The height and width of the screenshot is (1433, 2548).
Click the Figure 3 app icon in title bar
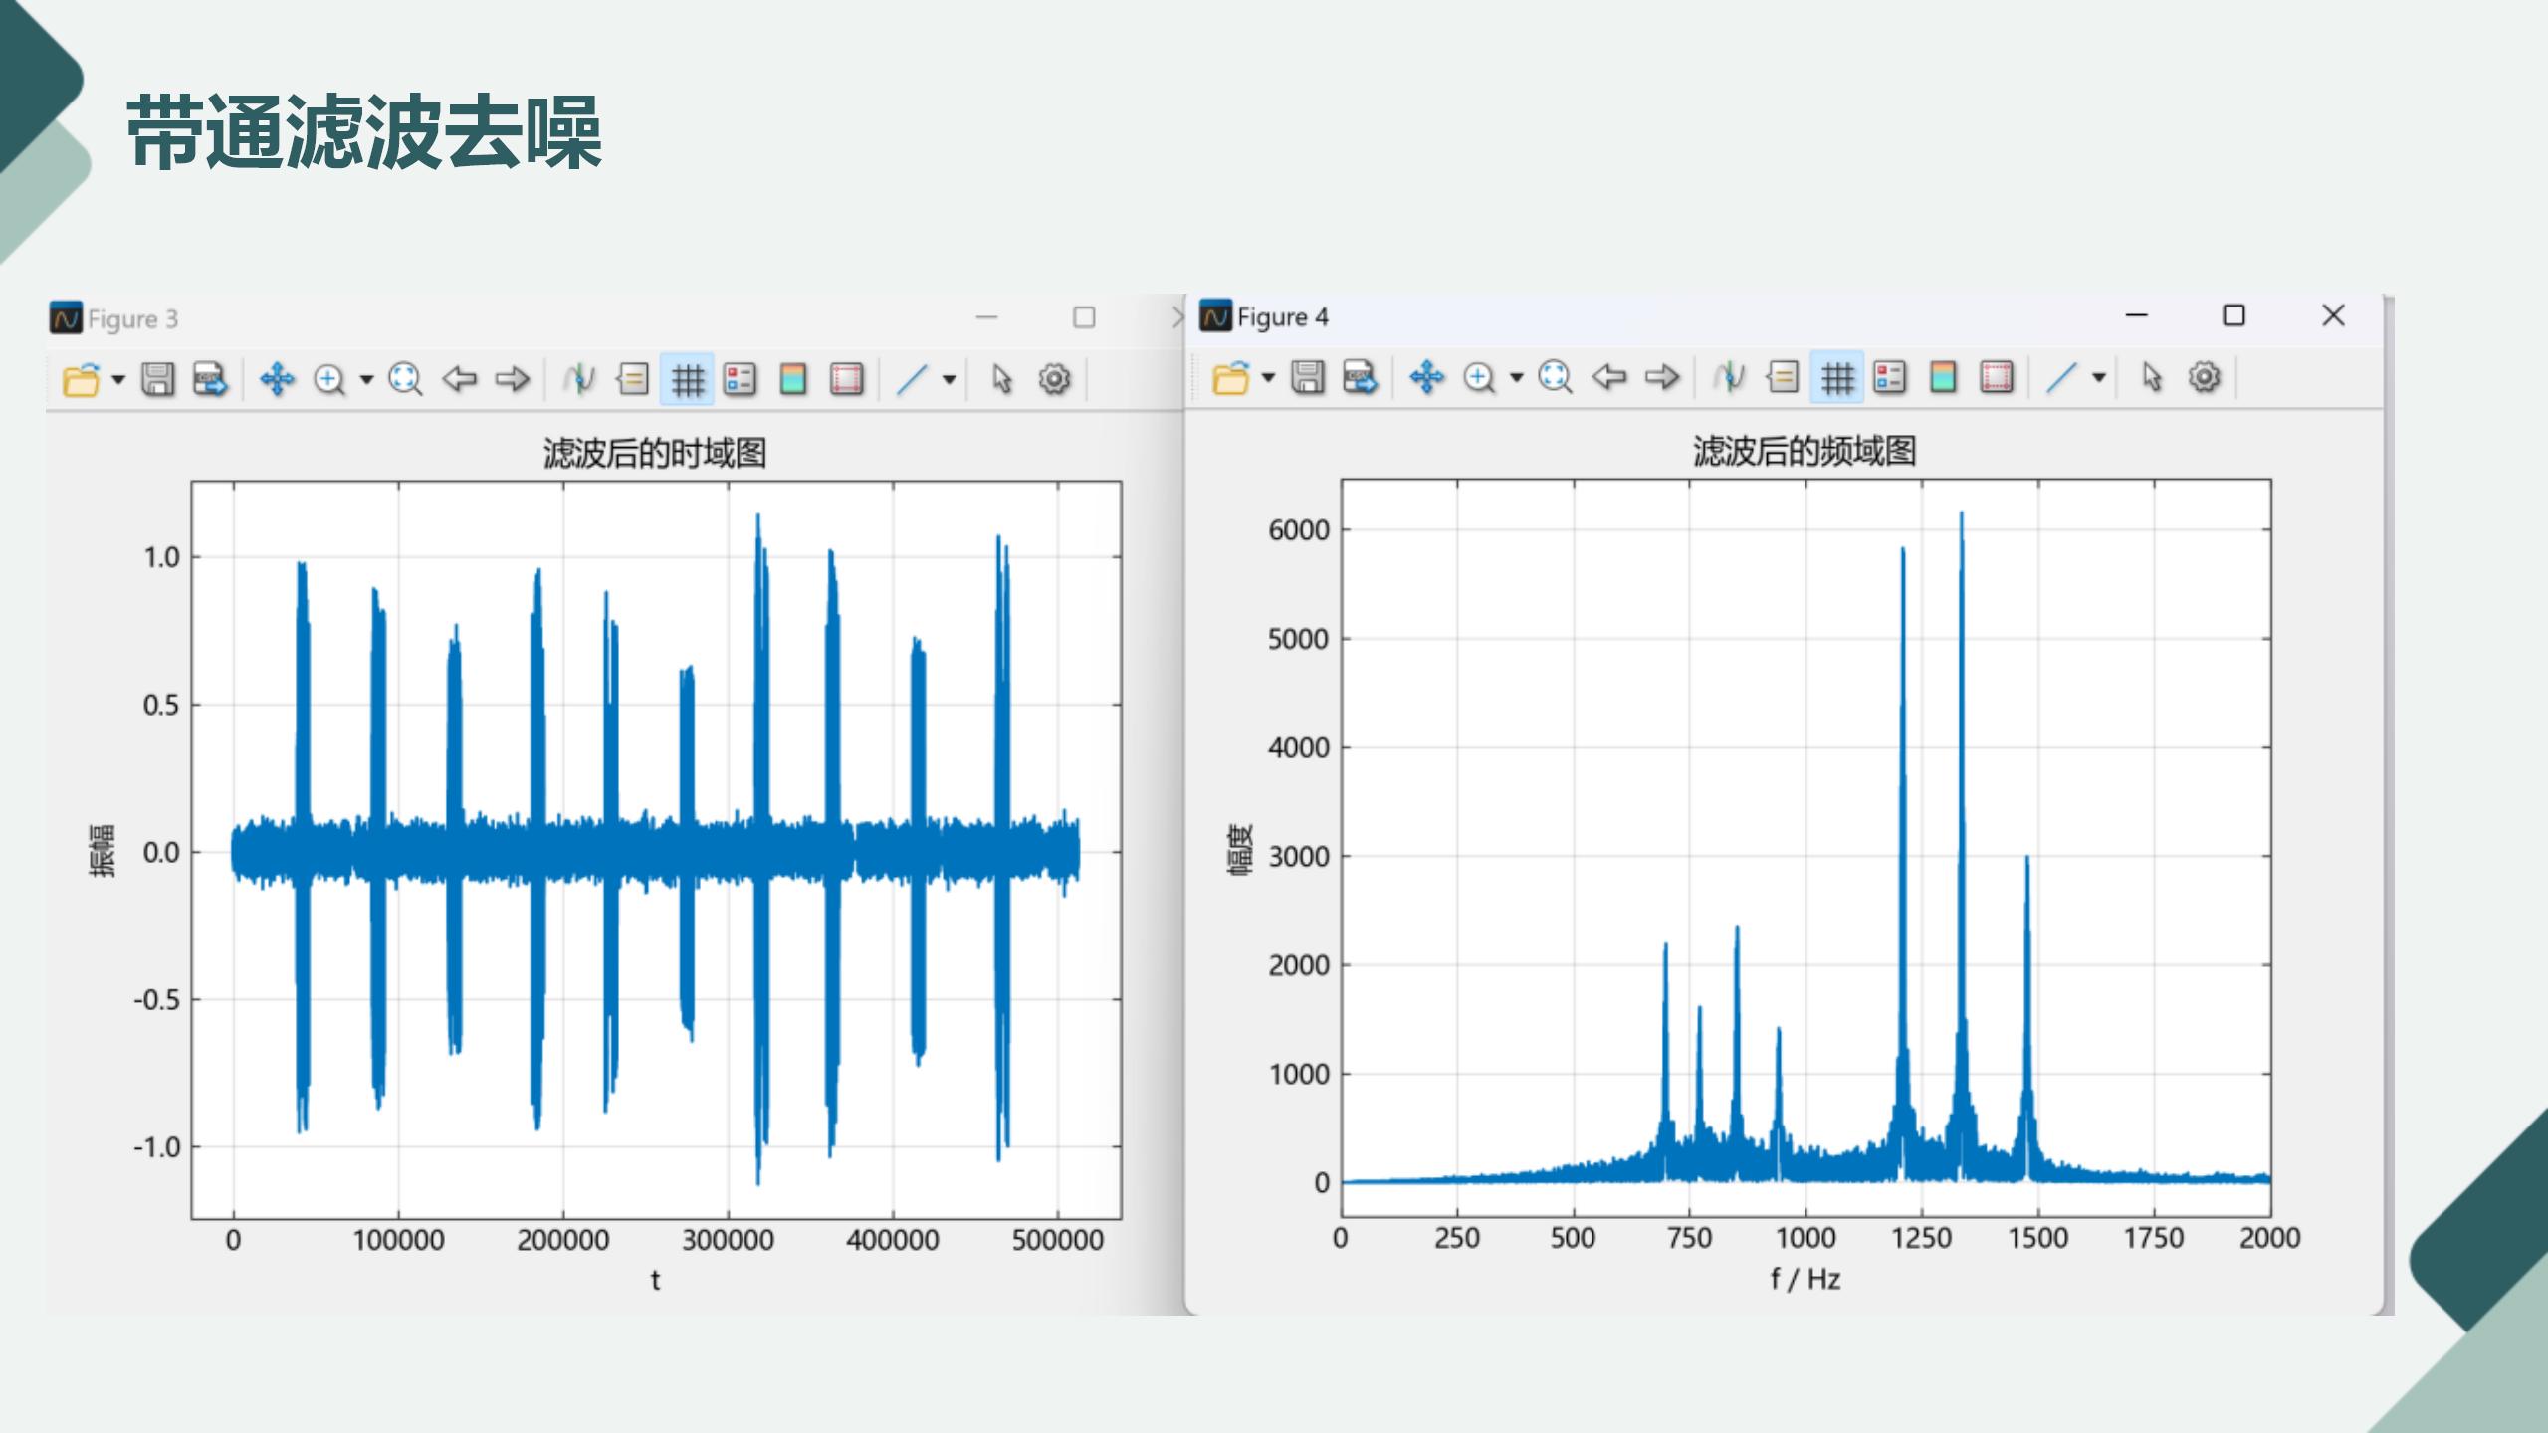pyautogui.click(x=66, y=318)
